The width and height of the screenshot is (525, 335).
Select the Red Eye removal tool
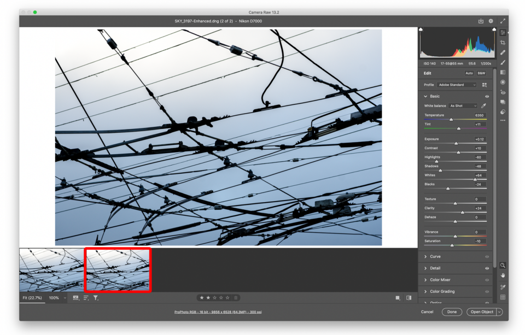pyautogui.click(x=503, y=92)
